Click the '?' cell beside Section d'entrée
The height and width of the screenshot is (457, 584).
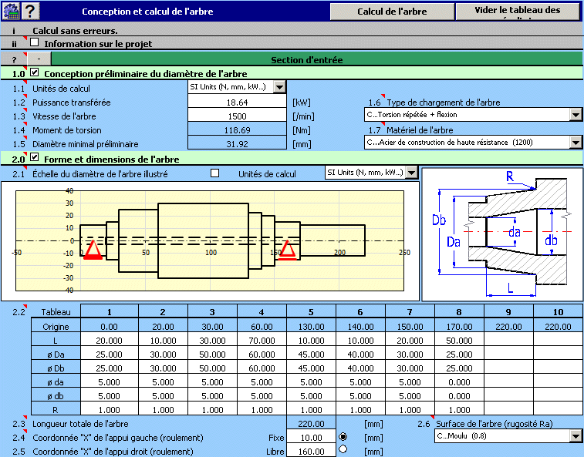click(14, 59)
